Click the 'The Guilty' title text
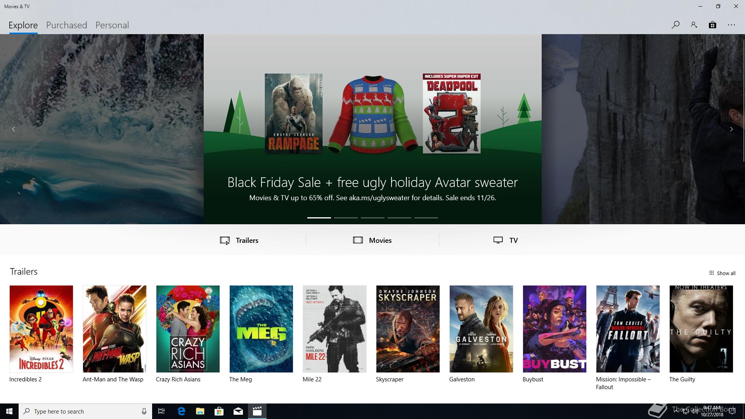745x419 pixels. (x=682, y=379)
